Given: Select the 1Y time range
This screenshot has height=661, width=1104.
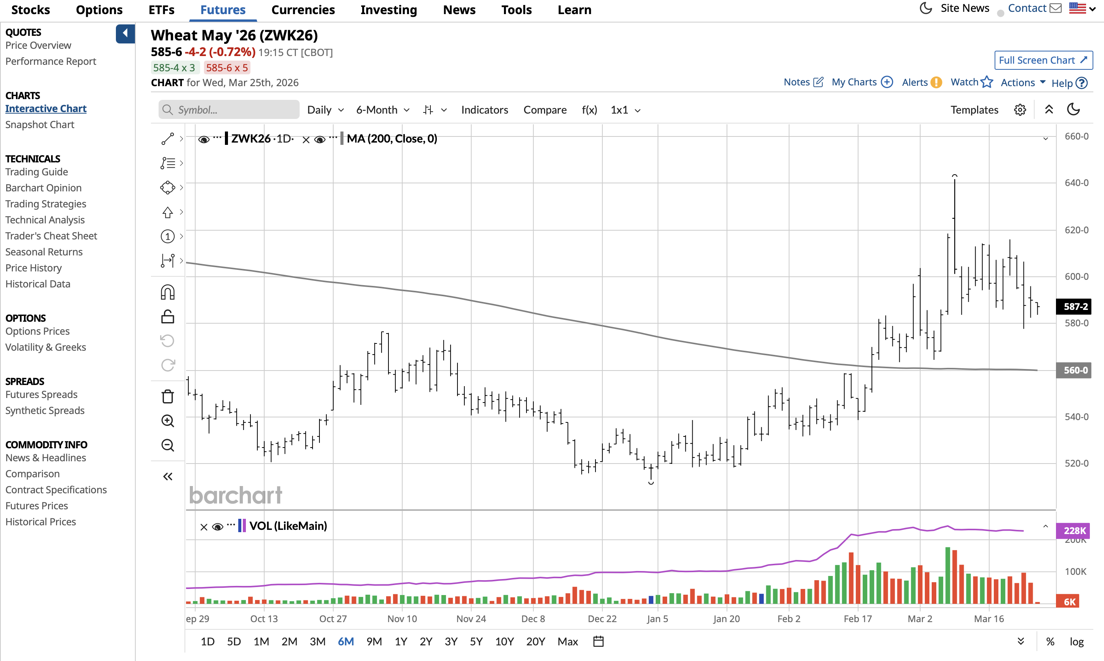Looking at the screenshot, I should click(x=400, y=642).
